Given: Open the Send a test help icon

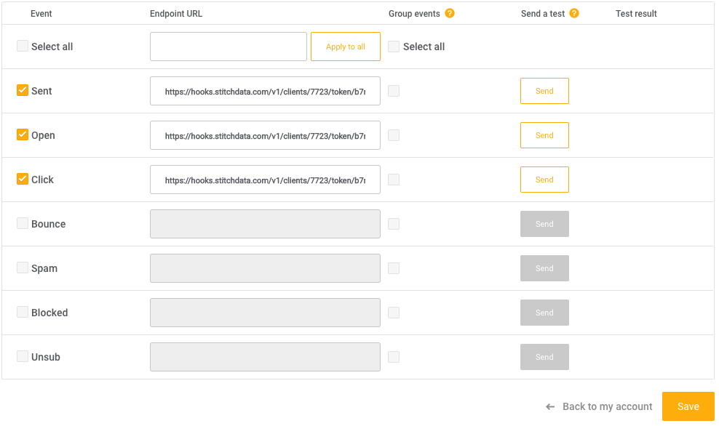Looking at the screenshot, I should point(574,12).
